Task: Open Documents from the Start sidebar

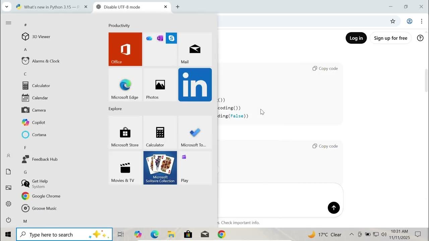Action: [x=9, y=172]
